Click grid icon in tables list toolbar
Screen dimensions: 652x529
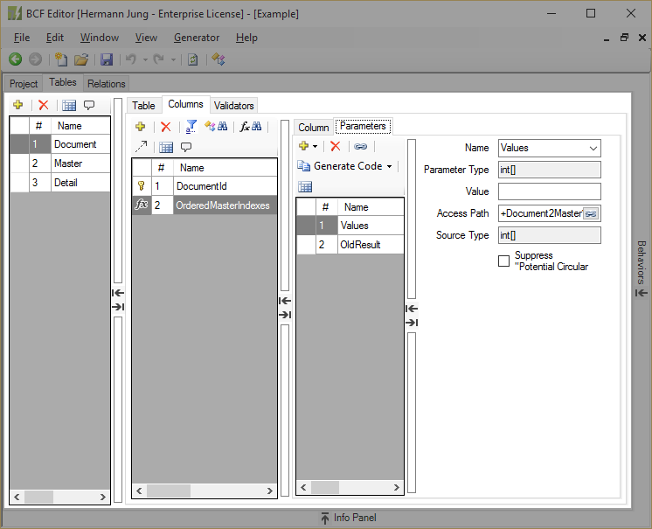point(69,105)
